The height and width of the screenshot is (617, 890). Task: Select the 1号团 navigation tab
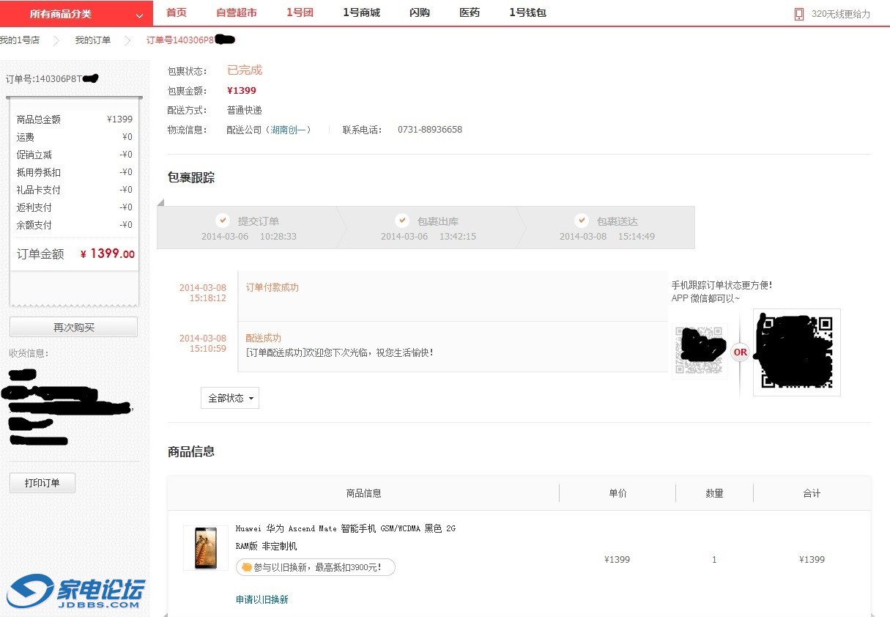coord(300,12)
